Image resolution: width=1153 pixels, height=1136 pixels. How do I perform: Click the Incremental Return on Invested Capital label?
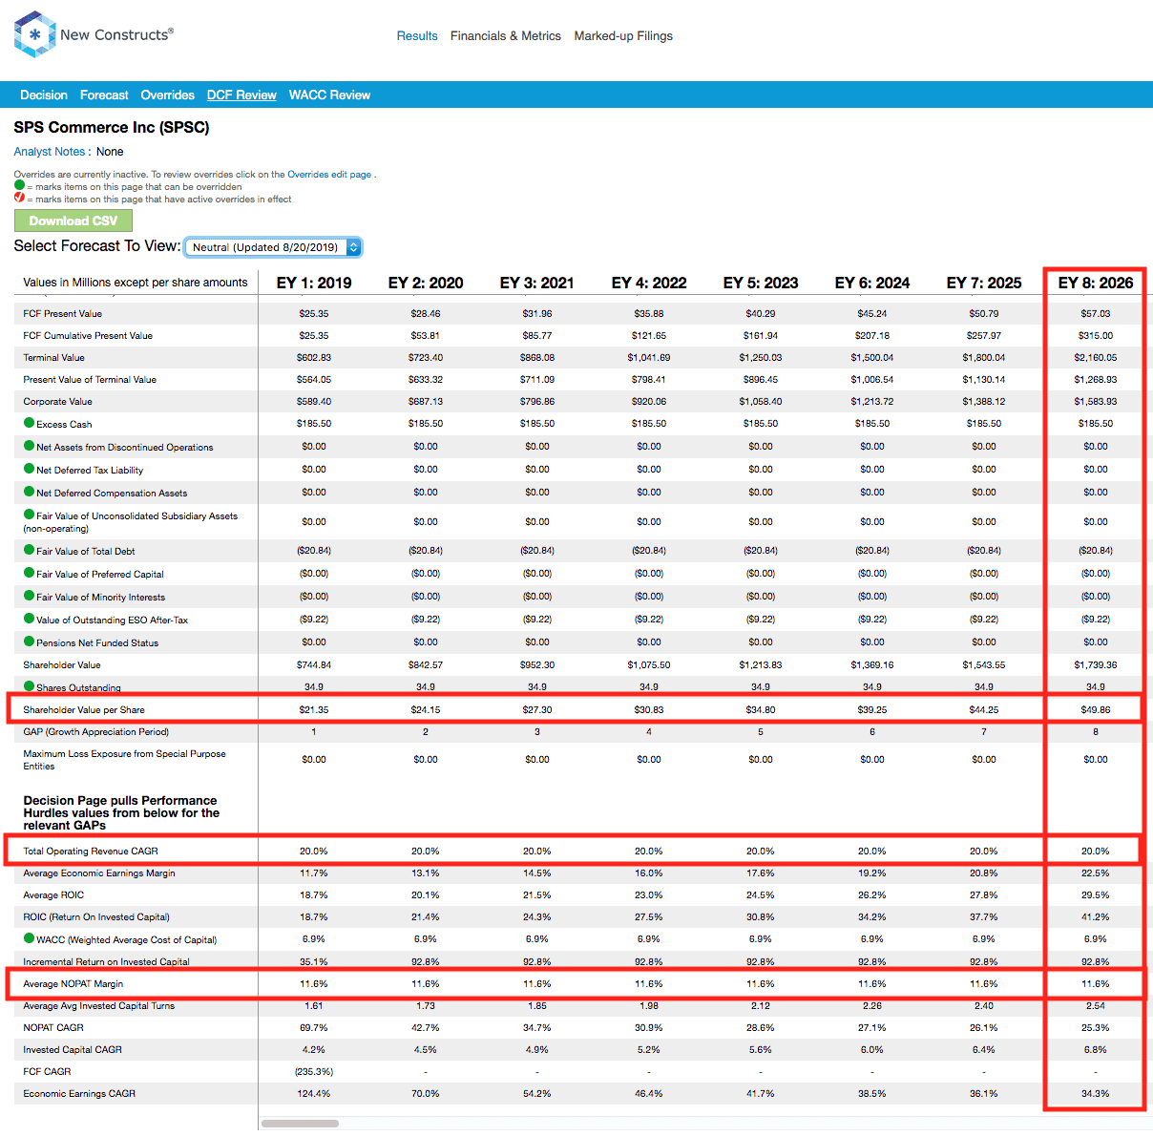[x=106, y=961]
